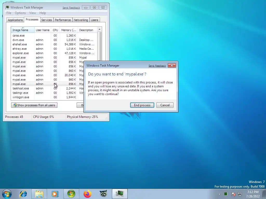This screenshot has height=199, width=266.
Task: Click CPU Usage: 0% status entry
Action: point(43,117)
